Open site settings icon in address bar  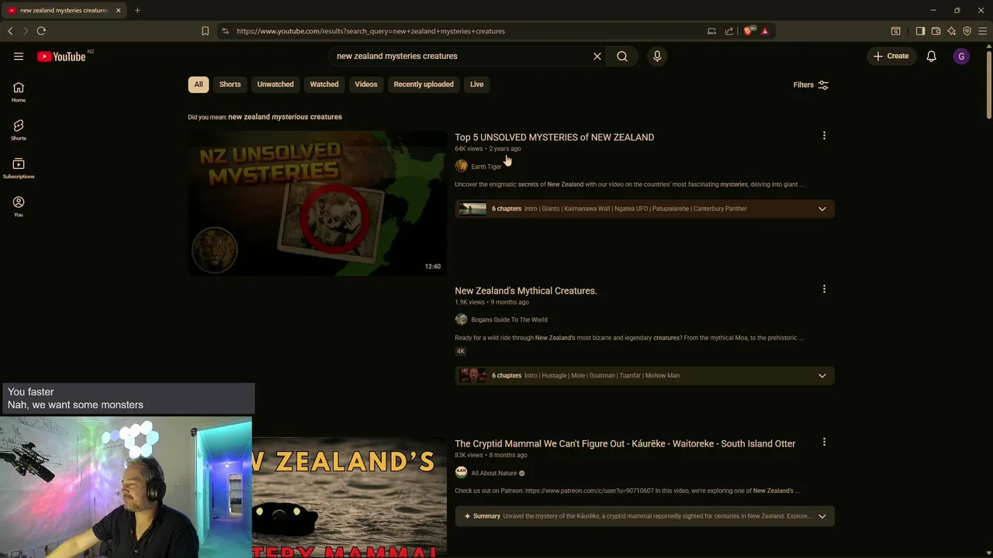pos(225,31)
